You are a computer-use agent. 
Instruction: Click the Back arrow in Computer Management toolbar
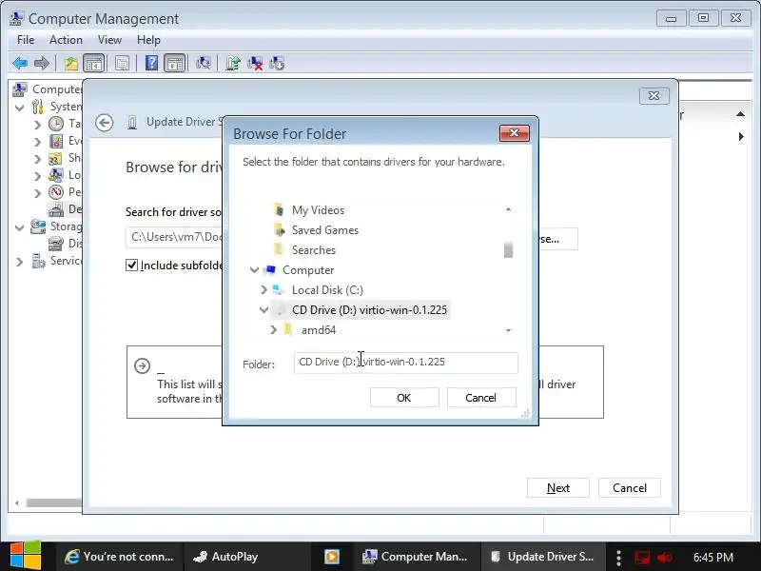coord(20,63)
